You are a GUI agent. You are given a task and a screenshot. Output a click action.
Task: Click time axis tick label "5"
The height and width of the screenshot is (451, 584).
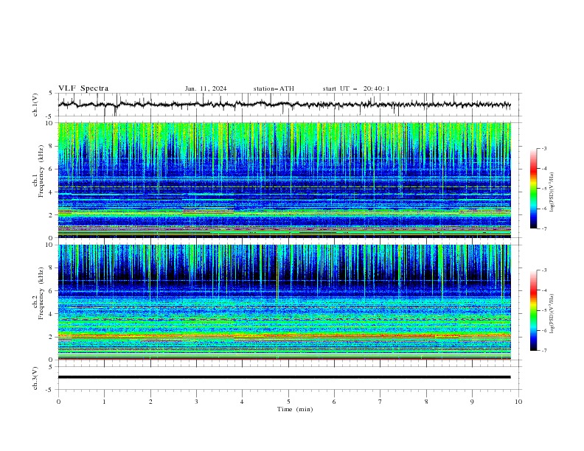(x=288, y=402)
